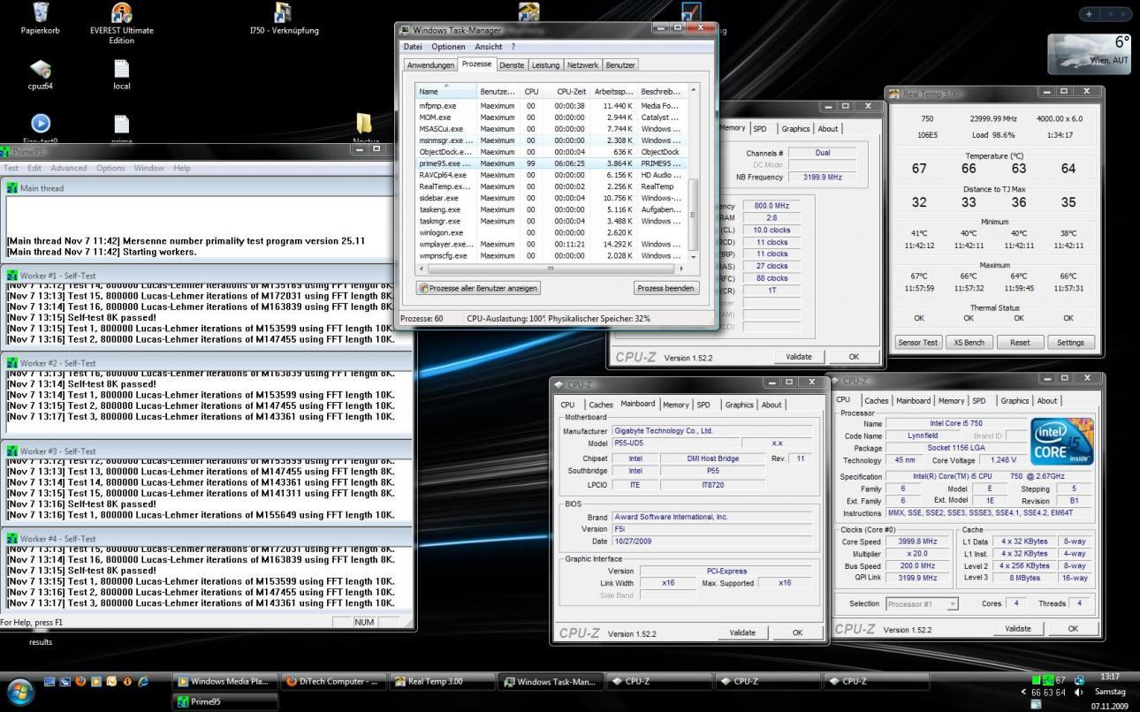The width and height of the screenshot is (1140, 712).
Task: Switch to Anwendungen tab in Task-Manager
Action: (x=430, y=65)
